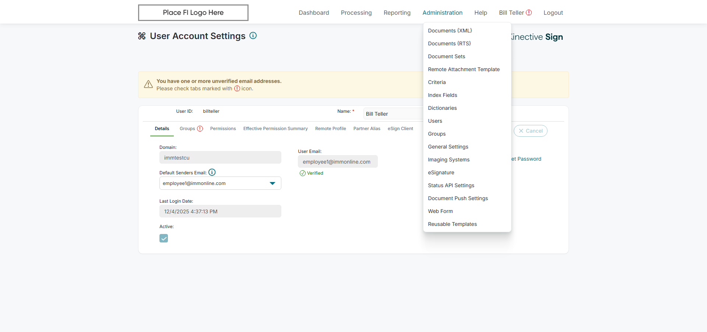Screen dimensions: 707x332
Task: Open the Administration menu
Action: point(442,13)
